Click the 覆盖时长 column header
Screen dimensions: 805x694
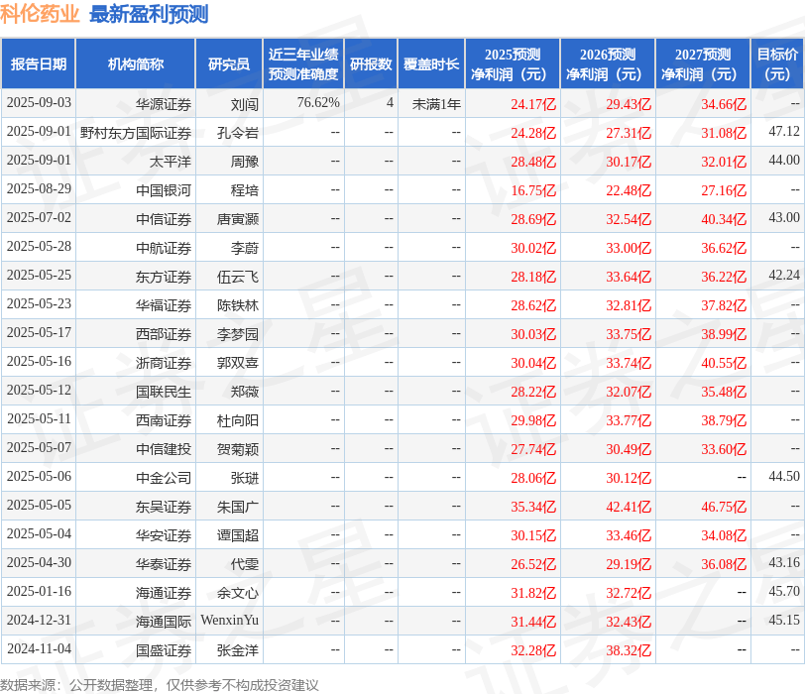429,63
